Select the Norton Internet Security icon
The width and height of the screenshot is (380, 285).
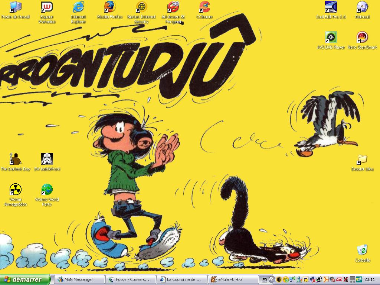pyautogui.click(x=141, y=13)
